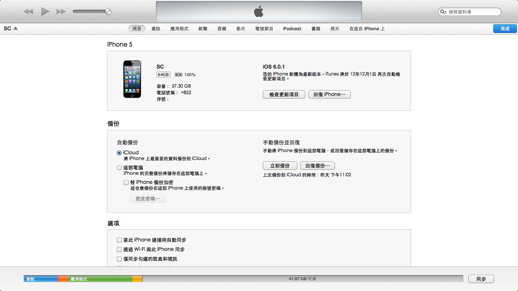Enable 透過 Wi-Fi 與此 iPhone 同步 checkbox
Screen dimensions: 518x291
pos(119,249)
